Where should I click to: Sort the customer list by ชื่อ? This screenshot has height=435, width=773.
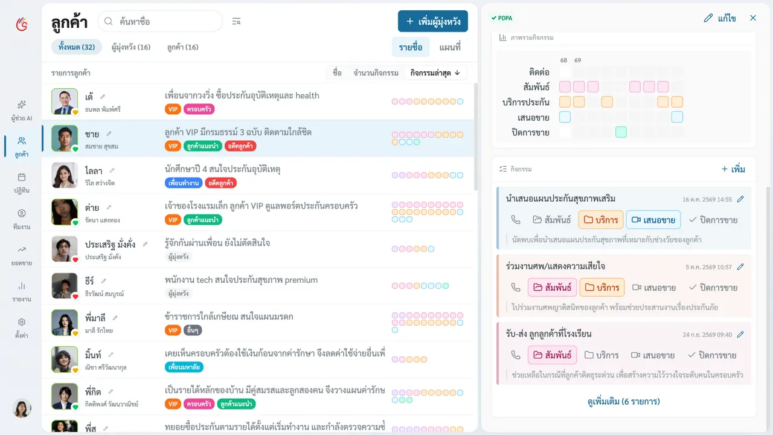[x=337, y=72]
